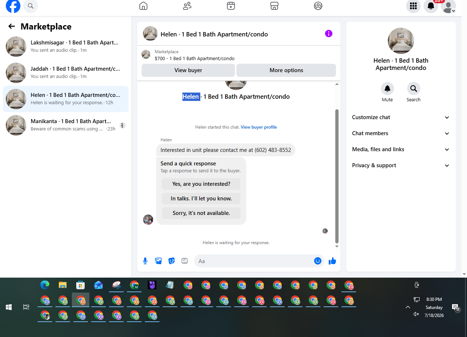
Task: Open the account profile picture menu
Action: tap(448, 6)
